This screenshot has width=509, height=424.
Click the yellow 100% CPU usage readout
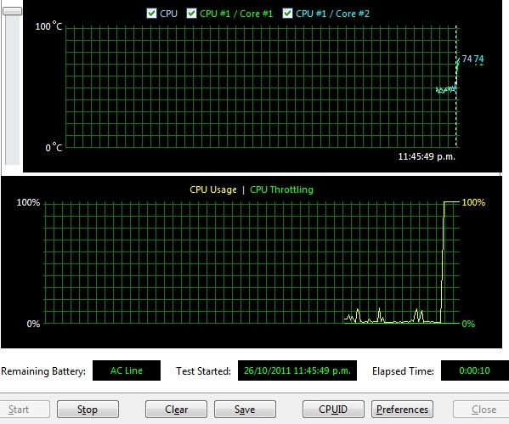pyautogui.click(x=473, y=202)
